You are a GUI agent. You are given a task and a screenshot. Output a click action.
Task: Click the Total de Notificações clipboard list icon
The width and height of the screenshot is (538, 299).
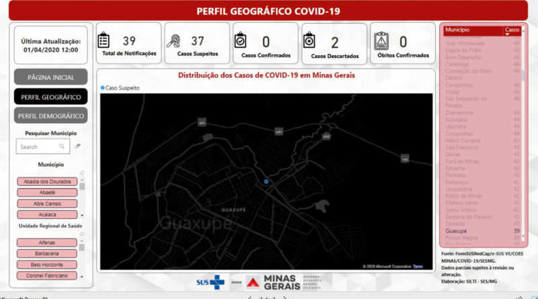(104, 40)
